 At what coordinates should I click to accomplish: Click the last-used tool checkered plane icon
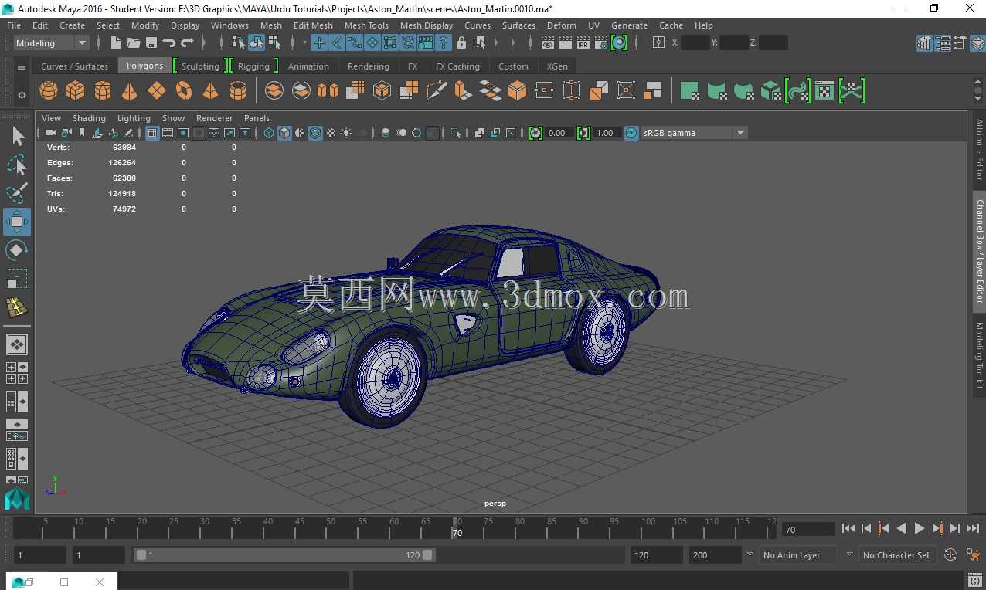click(x=17, y=307)
